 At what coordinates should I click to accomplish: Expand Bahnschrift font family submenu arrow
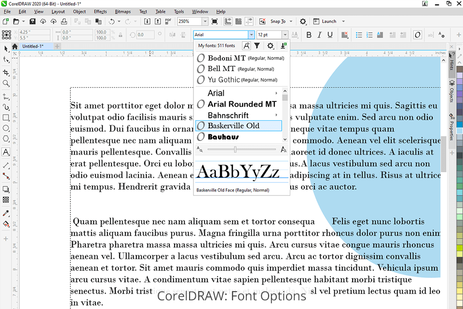tap(276, 115)
